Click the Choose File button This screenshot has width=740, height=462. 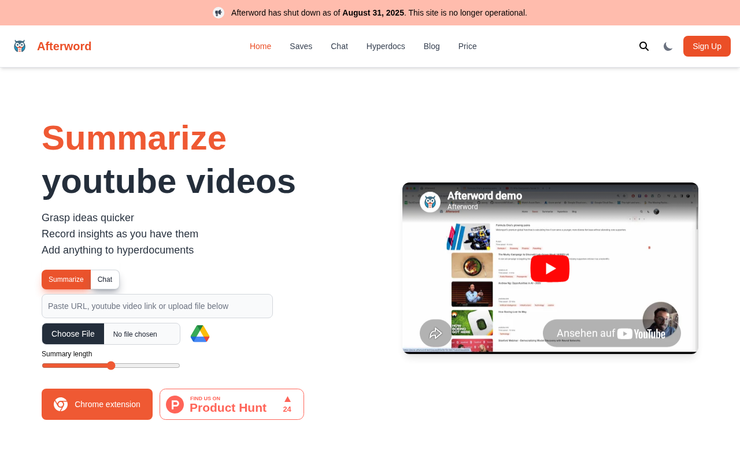(x=73, y=334)
